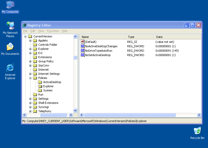Screen dimensions: 208x148
Task: Click the Internet folder icon
Action: click(35, 70)
